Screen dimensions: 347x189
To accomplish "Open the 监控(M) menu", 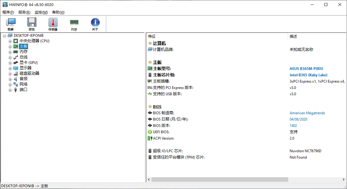I will pos(41,12).
